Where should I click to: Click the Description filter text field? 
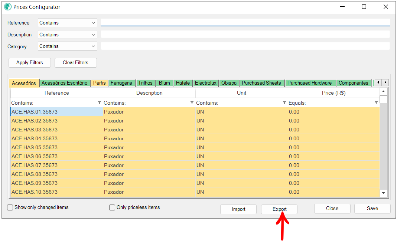coord(245,35)
